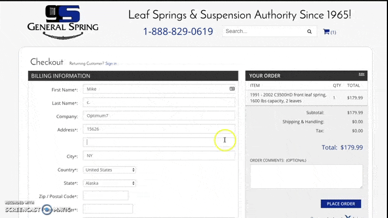This screenshot has height=218, width=388.
Task: Click the Sign in link
Action: click(111, 63)
